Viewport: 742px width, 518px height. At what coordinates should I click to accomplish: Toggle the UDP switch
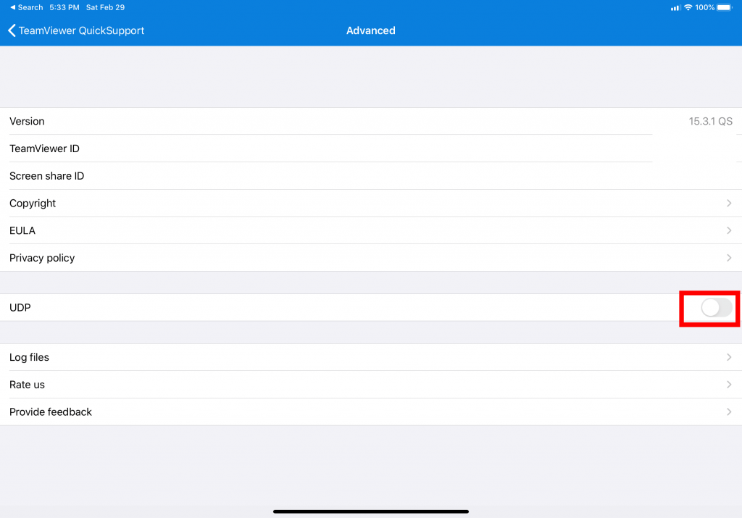pyautogui.click(x=716, y=308)
